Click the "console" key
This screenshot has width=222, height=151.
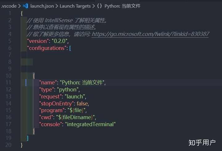click(51, 124)
